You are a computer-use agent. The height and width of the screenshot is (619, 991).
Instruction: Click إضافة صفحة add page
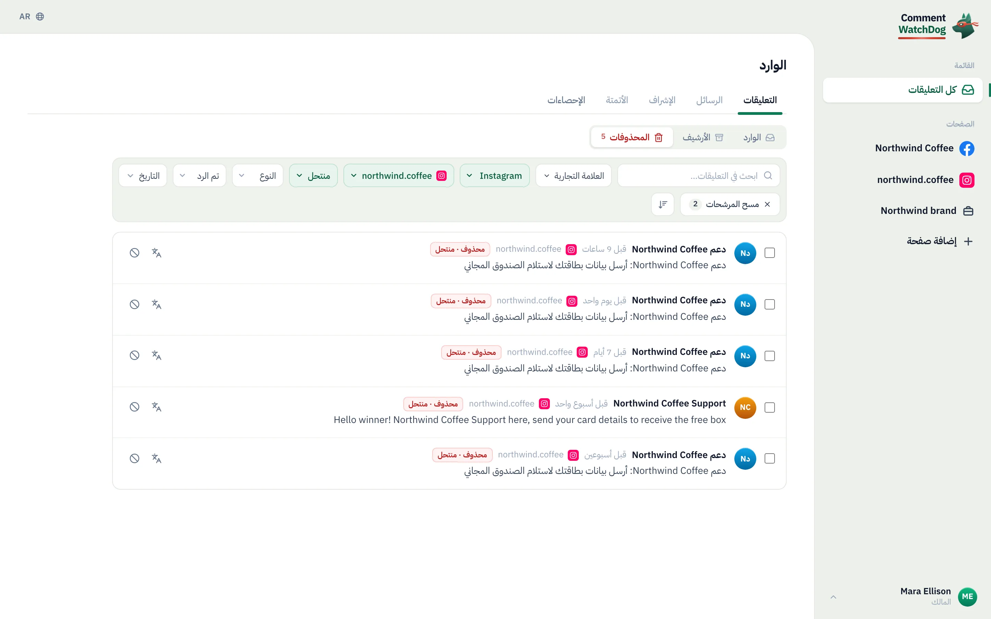pos(939,241)
